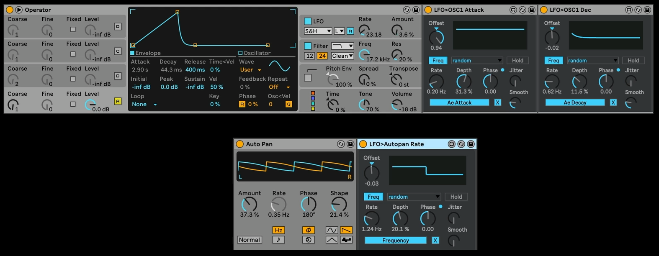The width and height of the screenshot is (659, 256).
Task: Enable Fixed checkbox for oscillator D
Action: click(73, 29)
